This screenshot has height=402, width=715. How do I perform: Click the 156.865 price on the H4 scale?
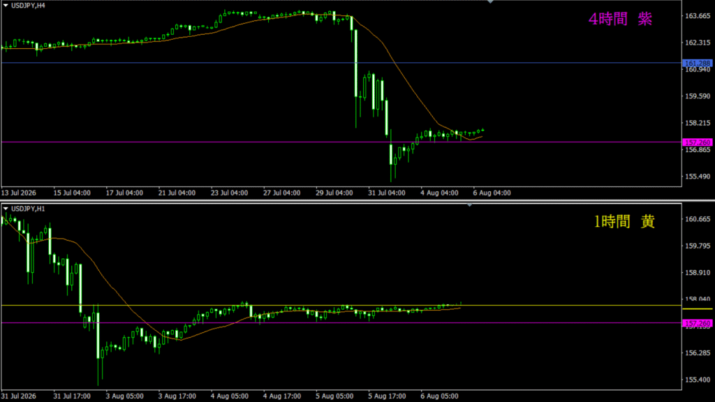(698, 150)
